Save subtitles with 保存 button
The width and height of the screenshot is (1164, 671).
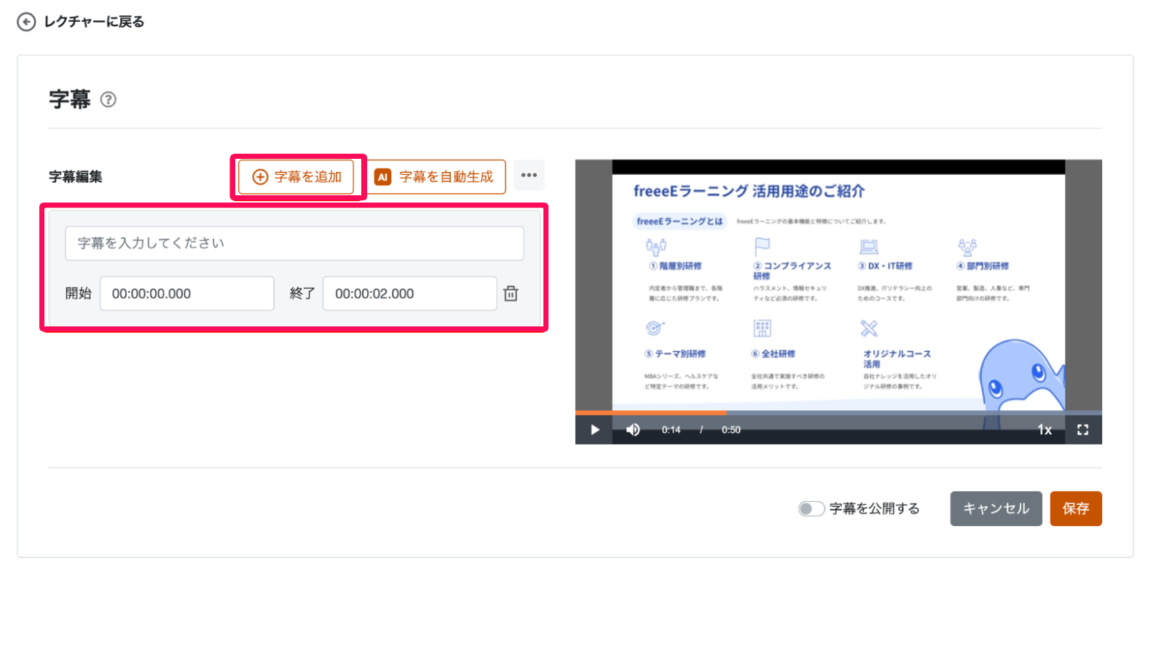[x=1076, y=509]
